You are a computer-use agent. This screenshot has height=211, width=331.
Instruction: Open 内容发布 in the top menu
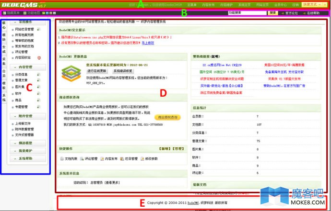(209, 4)
